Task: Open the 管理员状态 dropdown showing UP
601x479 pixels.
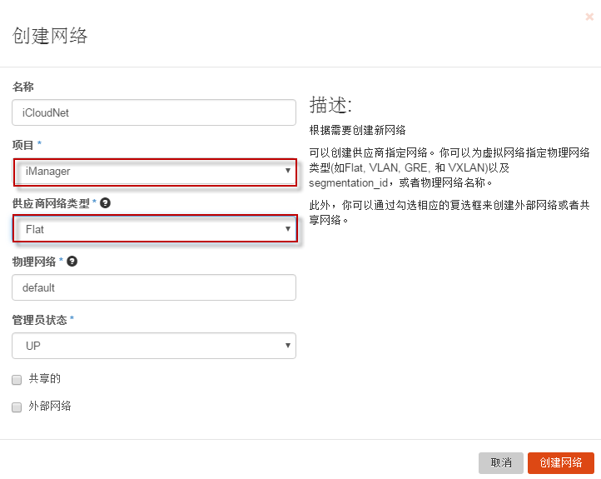Action: pyautogui.click(x=155, y=345)
